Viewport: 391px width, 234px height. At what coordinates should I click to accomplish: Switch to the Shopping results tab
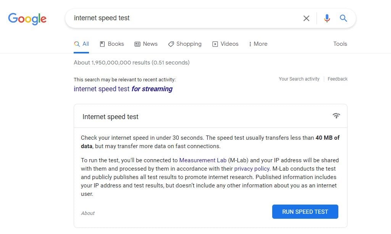tap(185, 44)
